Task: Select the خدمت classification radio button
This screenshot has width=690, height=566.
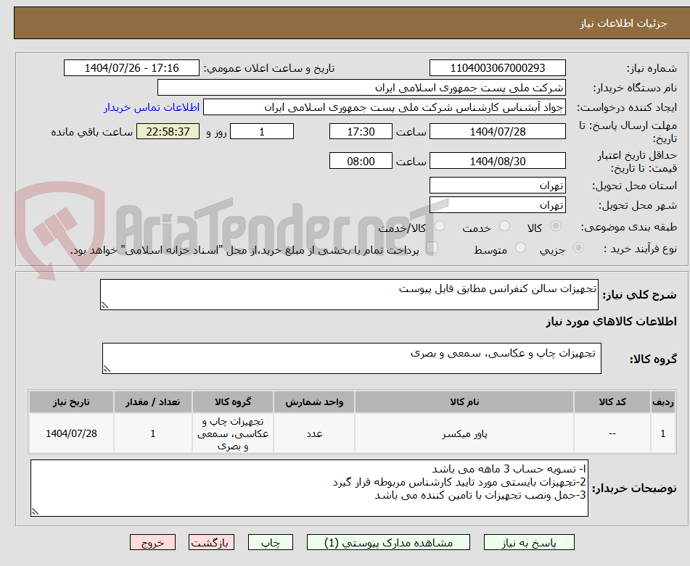Action: click(x=504, y=226)
